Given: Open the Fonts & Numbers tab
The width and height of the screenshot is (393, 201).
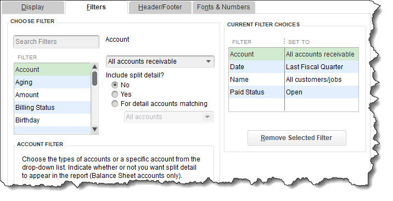Looking at the screenshot, I should [x=223, y=7].
